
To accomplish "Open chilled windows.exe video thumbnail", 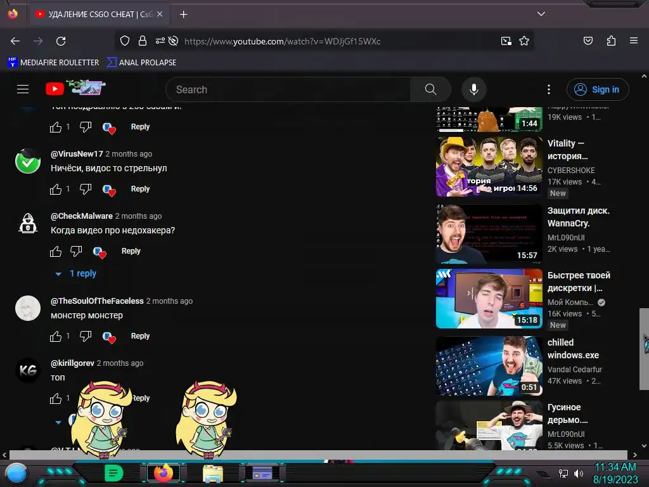I will pyautogui.click(x=489, y=366).
